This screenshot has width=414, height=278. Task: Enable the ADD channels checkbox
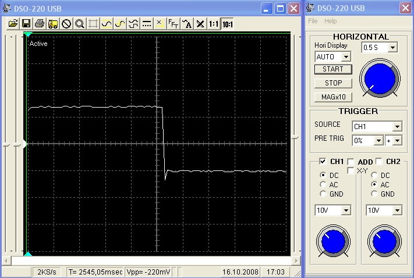click(x=351, y=161)
